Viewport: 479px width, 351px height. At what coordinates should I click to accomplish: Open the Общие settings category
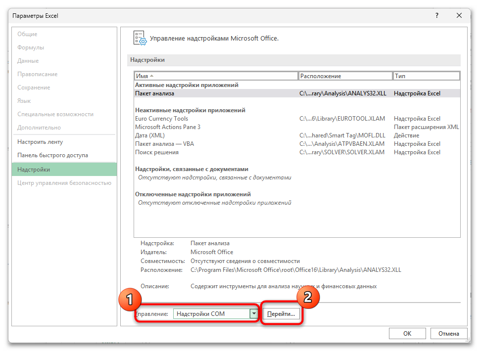pos(27,34)
